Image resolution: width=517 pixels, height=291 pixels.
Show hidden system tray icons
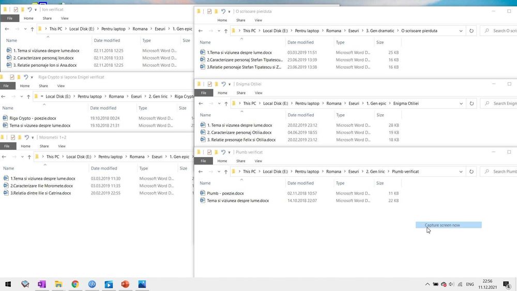click(428, 284)
